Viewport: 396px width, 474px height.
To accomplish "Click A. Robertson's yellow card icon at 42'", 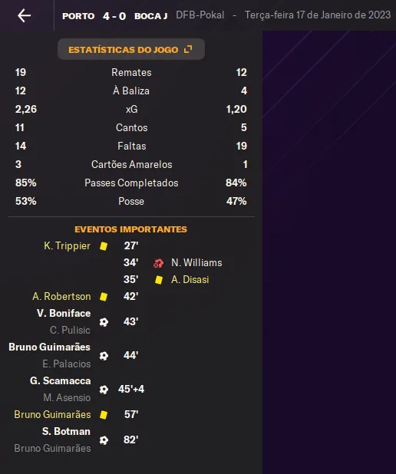I will 104,297.
